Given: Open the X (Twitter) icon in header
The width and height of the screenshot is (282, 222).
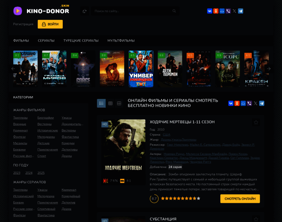Looking at the screenshot, I should (235, 11).
